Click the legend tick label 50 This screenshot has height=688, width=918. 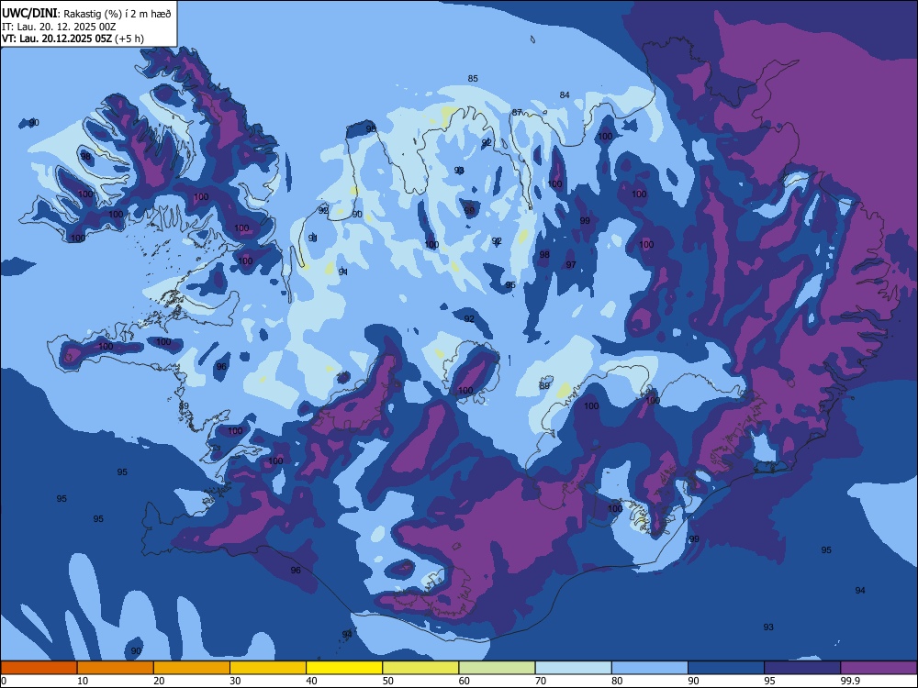[388, 681]
